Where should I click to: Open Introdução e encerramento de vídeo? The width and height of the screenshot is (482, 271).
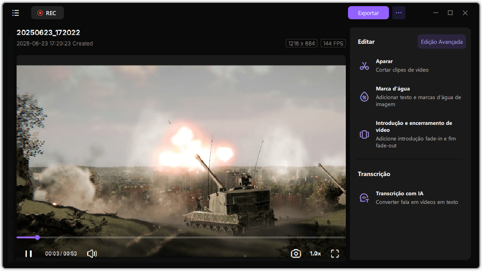point(410,134)
